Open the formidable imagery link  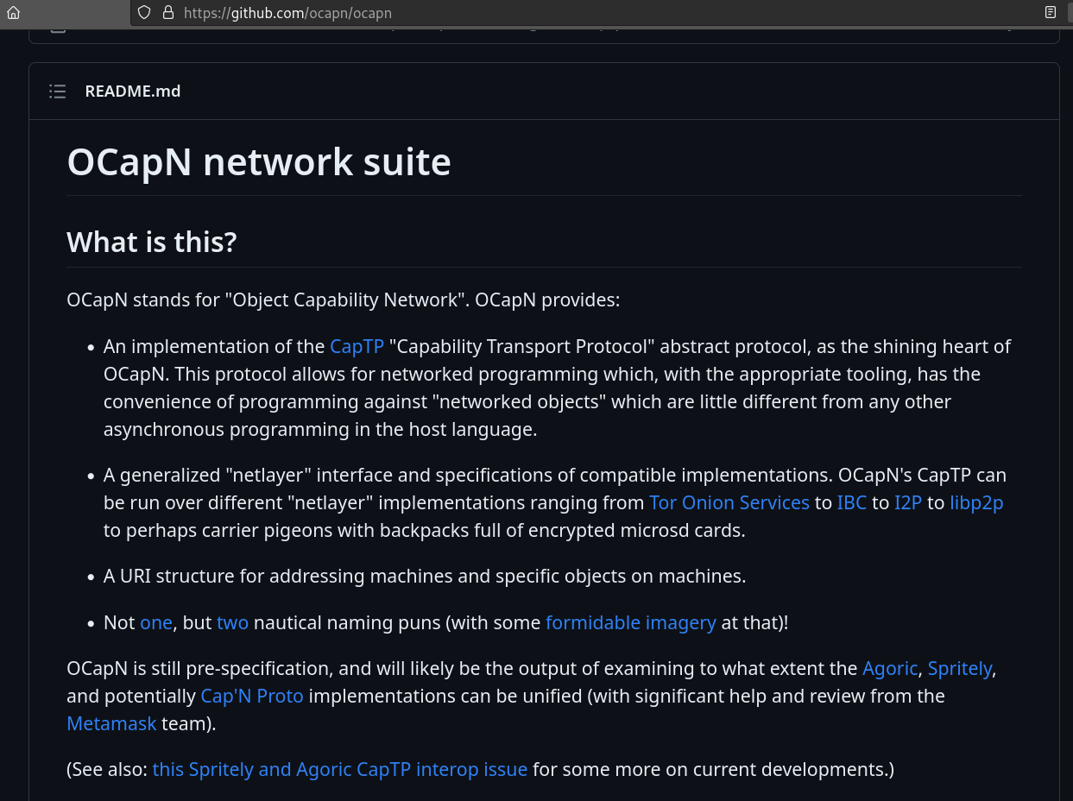tap(630, 622)
